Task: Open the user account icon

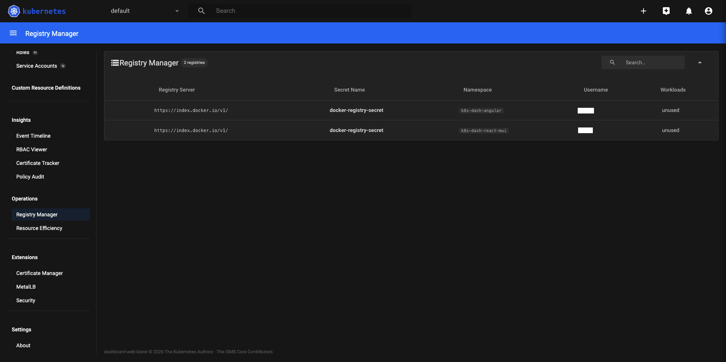Action: 709,11
